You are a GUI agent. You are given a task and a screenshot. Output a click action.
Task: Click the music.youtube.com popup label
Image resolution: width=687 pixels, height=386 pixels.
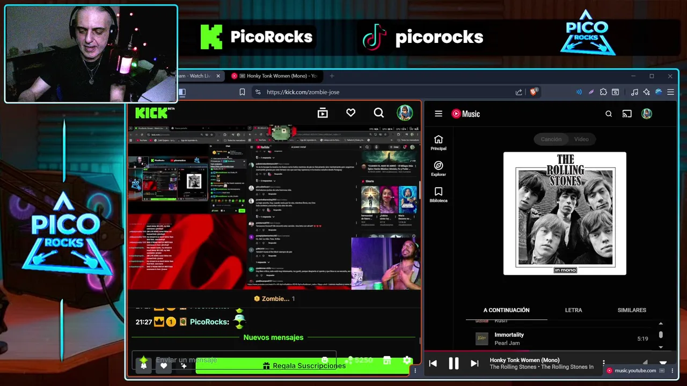click(635, 370)
